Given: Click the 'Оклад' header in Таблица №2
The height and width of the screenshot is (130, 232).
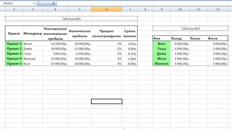Looking at the screenshot, I should pos(180,38).
